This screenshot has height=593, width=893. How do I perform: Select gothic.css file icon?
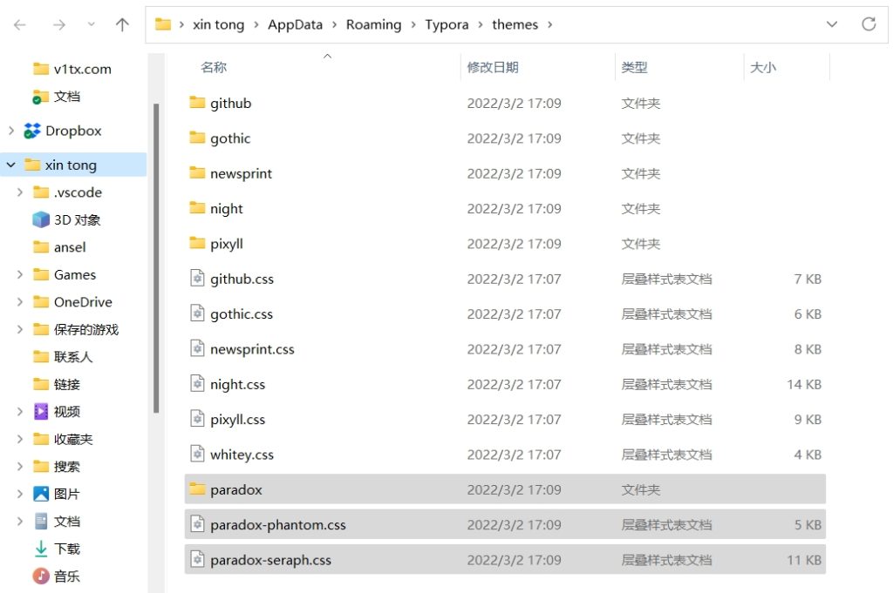point(197,313)
